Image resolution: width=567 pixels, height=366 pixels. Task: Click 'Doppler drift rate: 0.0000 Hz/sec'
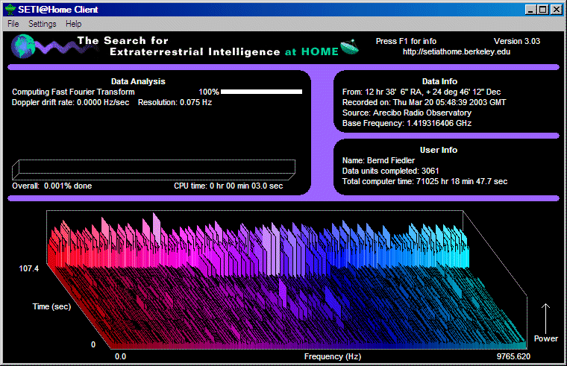71,102
